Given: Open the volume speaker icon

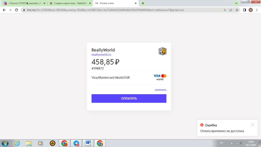Looking at the screenshot, I should (232, 143).
